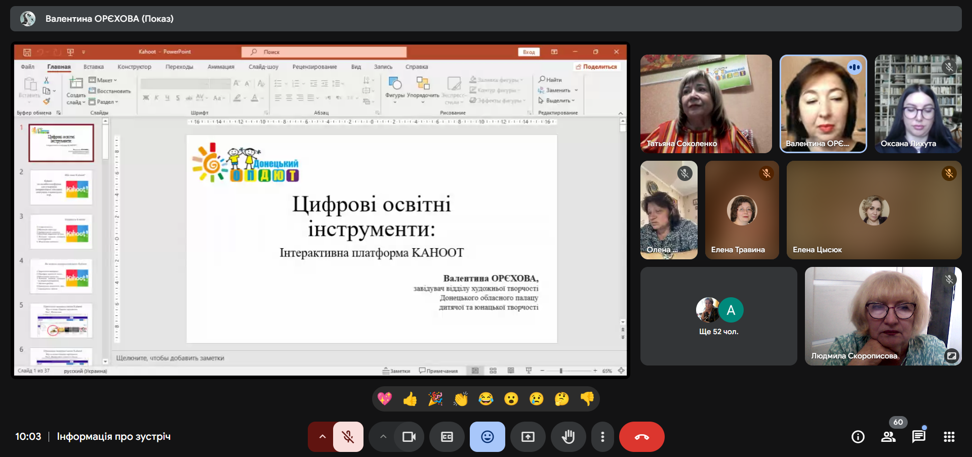
Task: Toggle Примечания comments pane
Action: coord(438,371)
